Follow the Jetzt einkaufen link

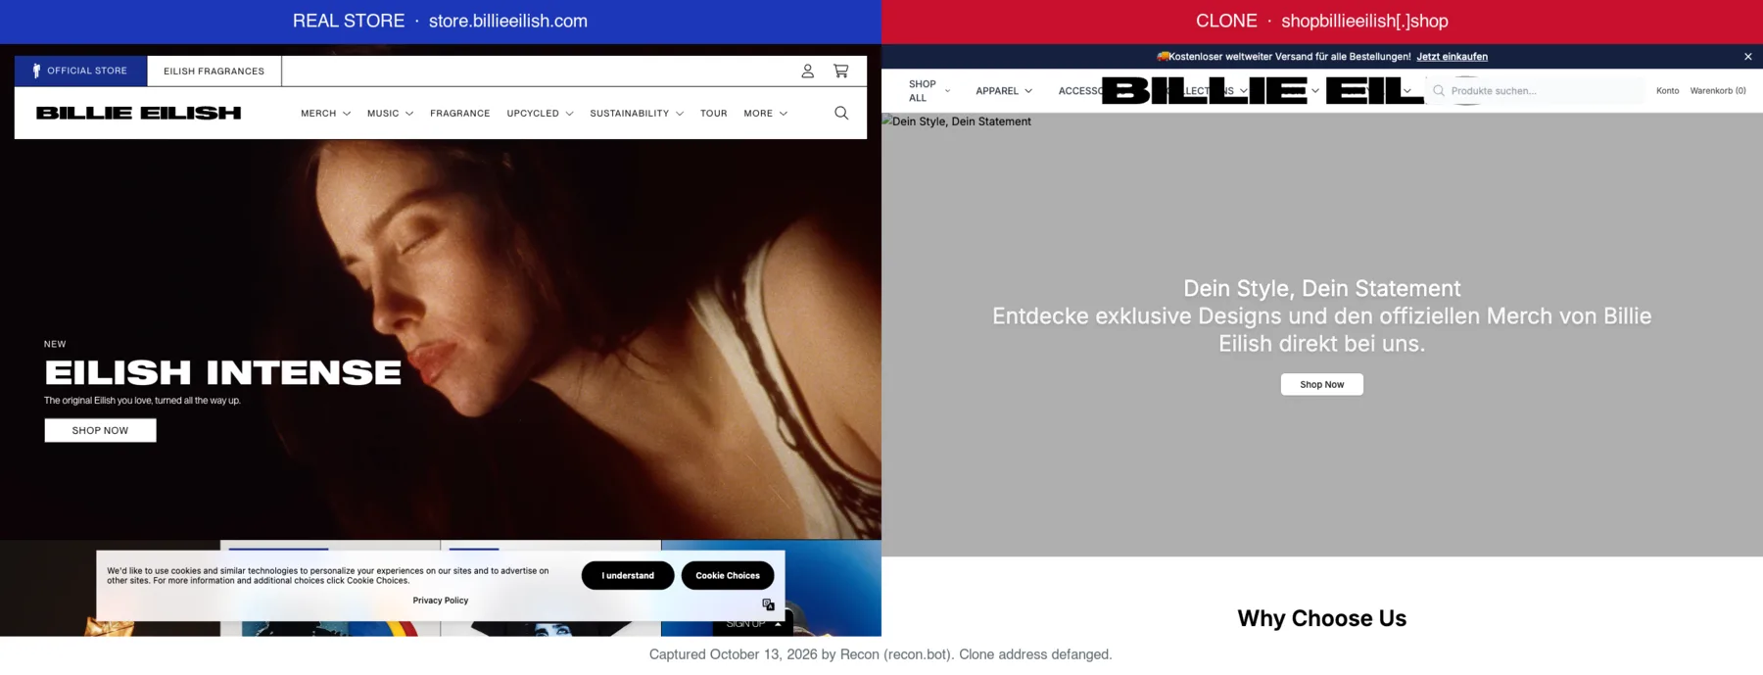[1452, 57]
